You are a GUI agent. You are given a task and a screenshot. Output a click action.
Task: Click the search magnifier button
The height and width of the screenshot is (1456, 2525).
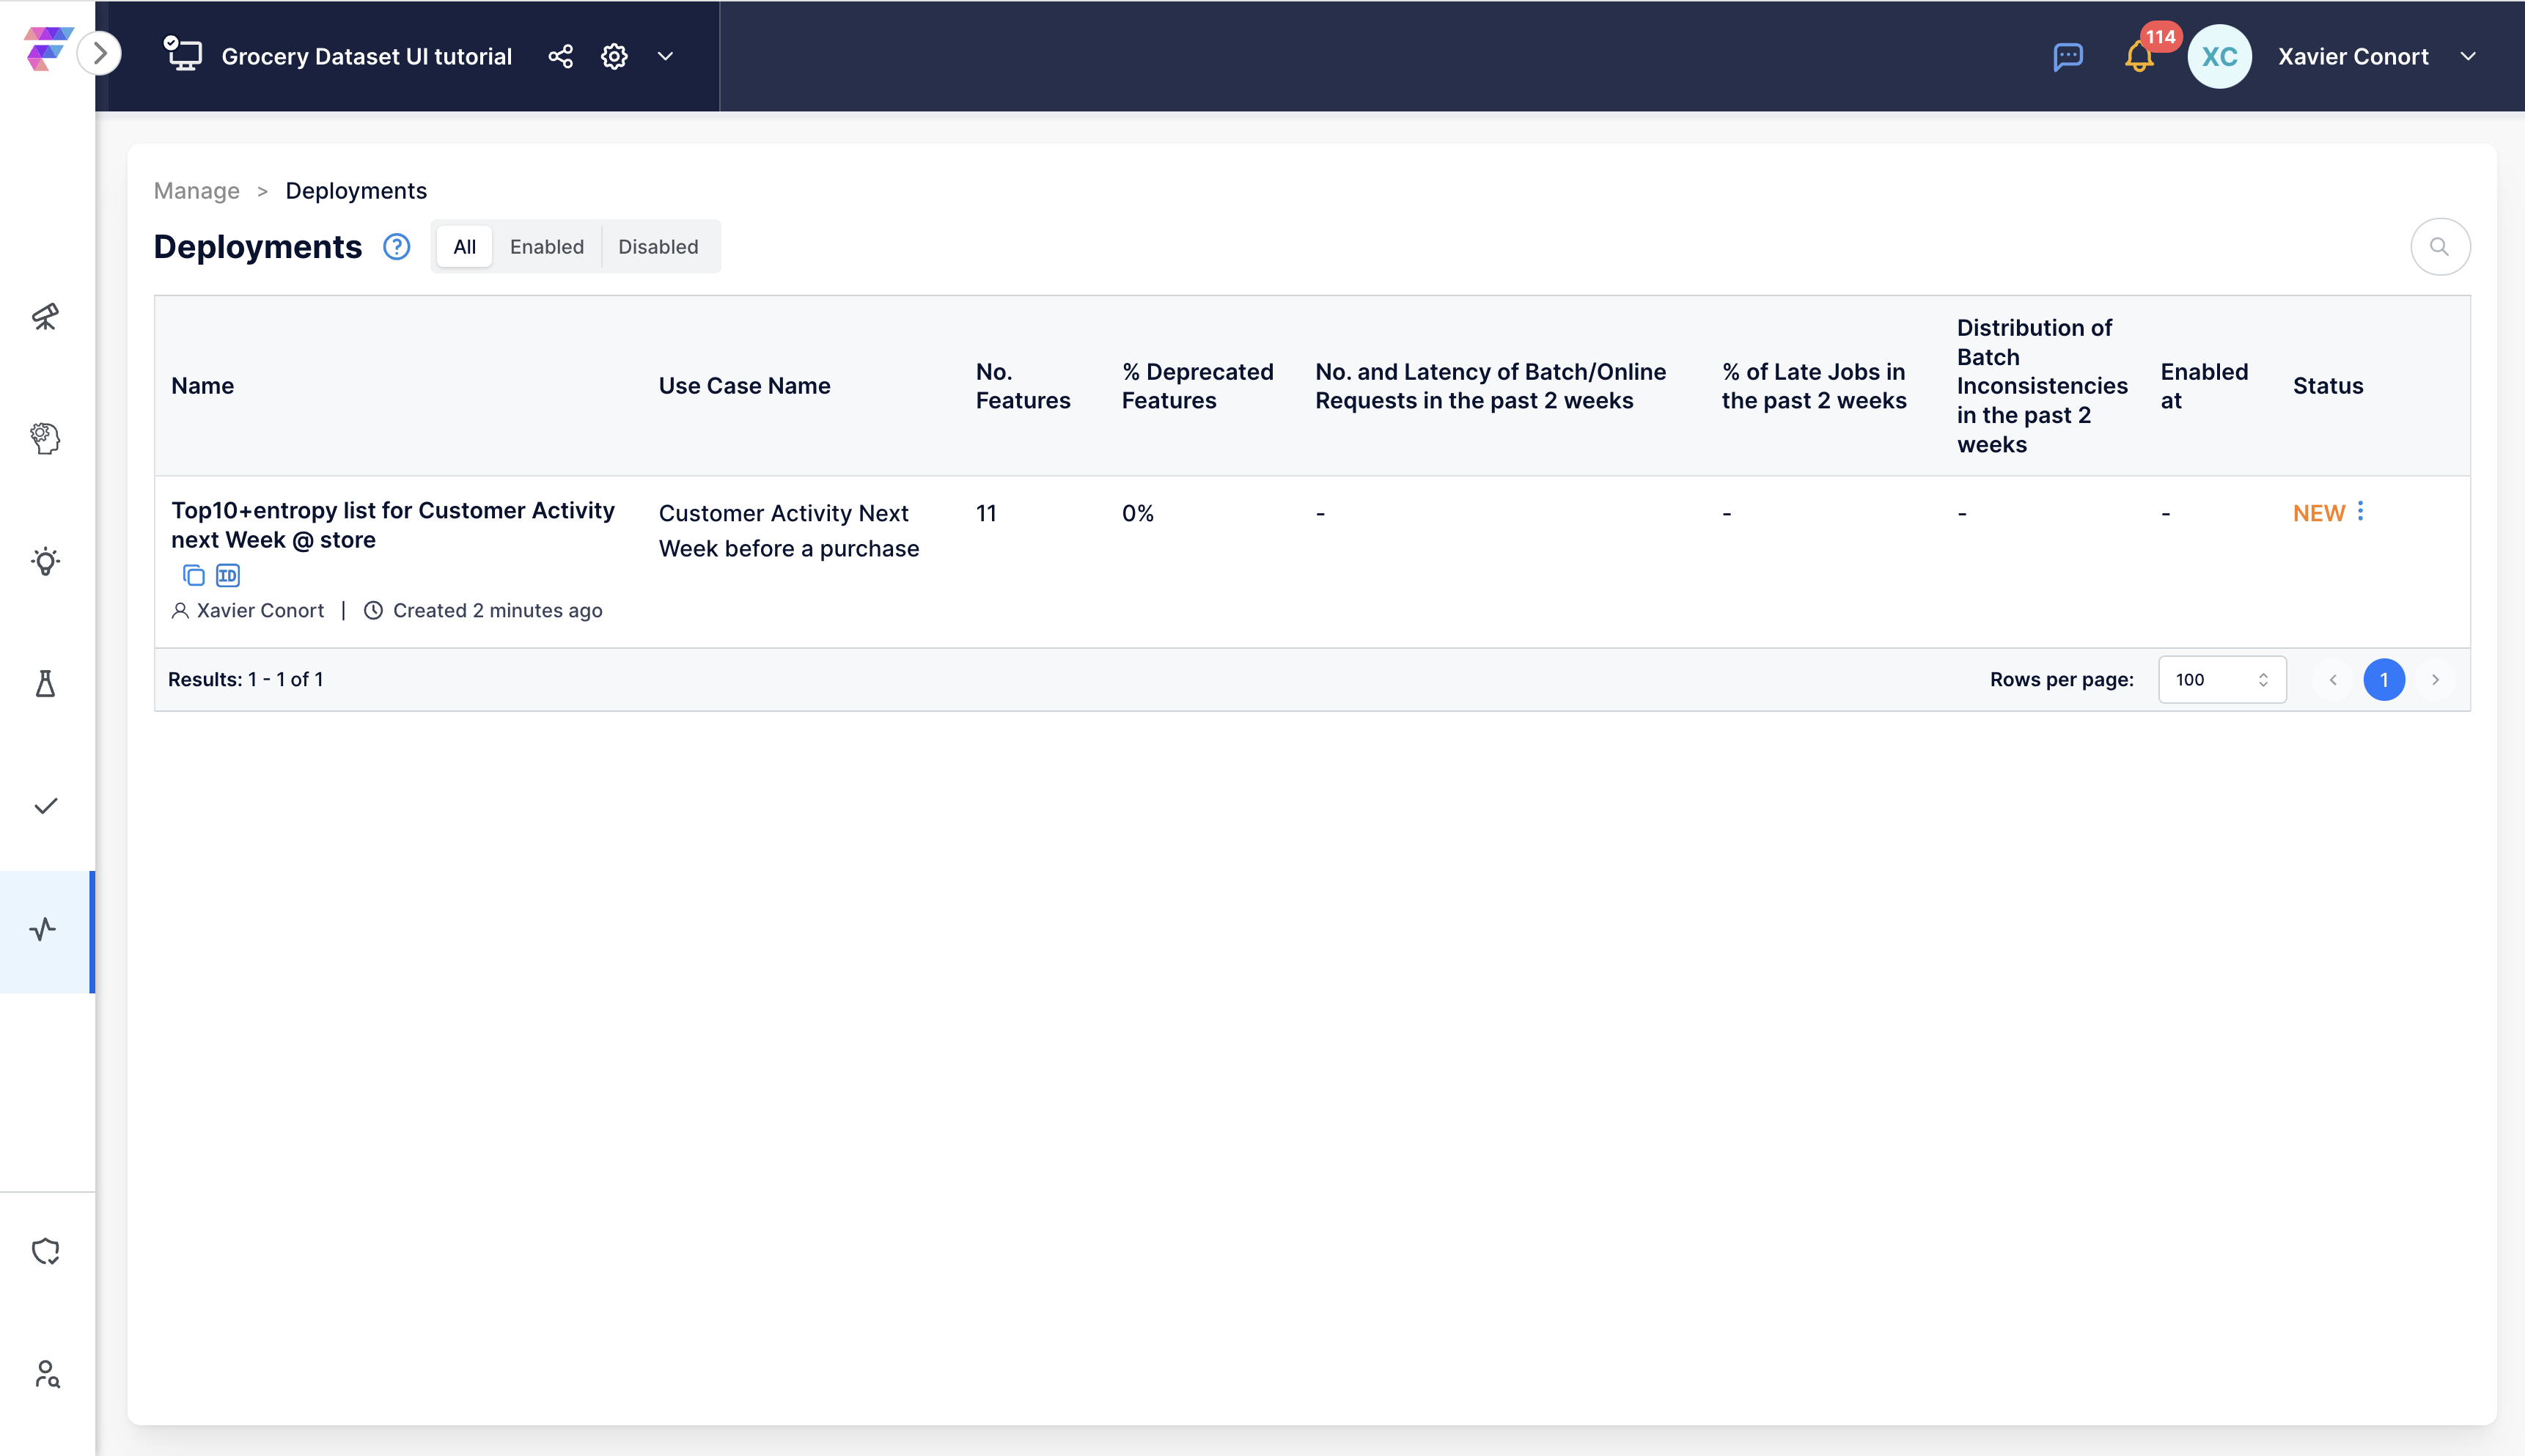2440,246
